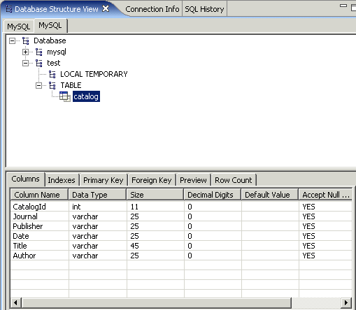Image resolution: width=356 pixels, height=310 pixels.
Task: Show the Row Count tab
Action: point(234,180)
